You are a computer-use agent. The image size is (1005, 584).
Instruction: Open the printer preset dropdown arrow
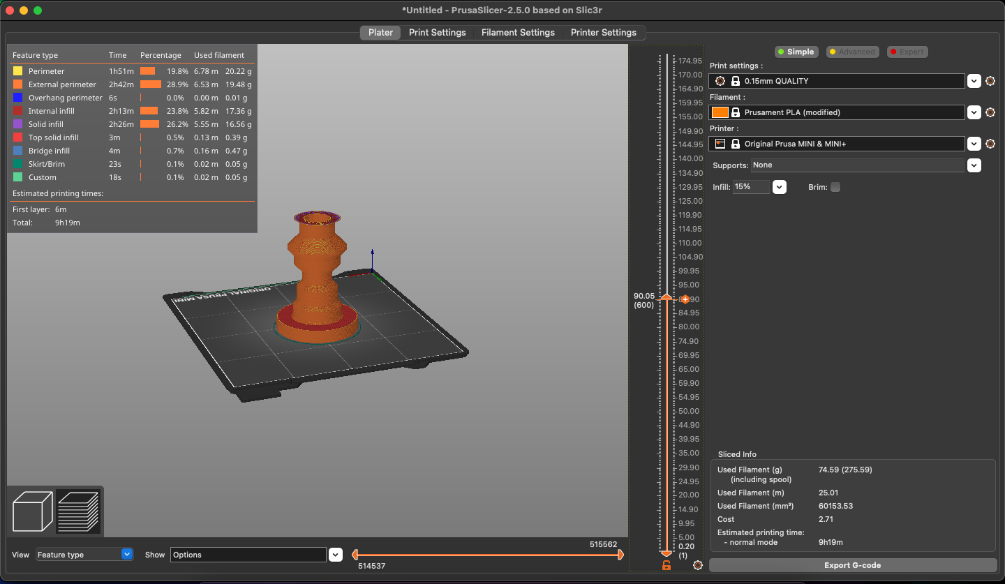(x=974, y=144)
